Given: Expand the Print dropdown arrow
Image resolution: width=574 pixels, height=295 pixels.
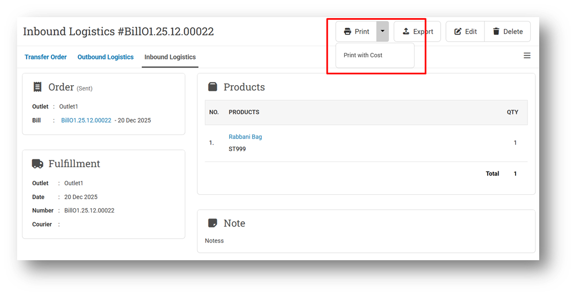Looking at the screenshot, I should pos(382,32).
